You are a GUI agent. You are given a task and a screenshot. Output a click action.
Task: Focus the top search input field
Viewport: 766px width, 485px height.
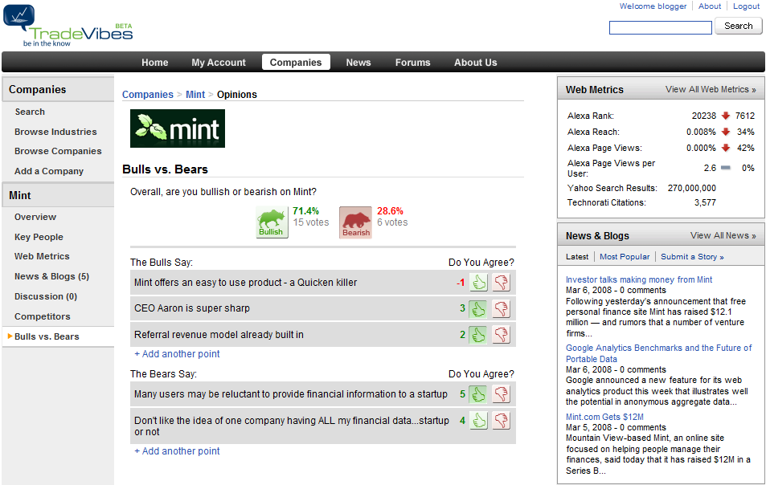click(661, 28)
